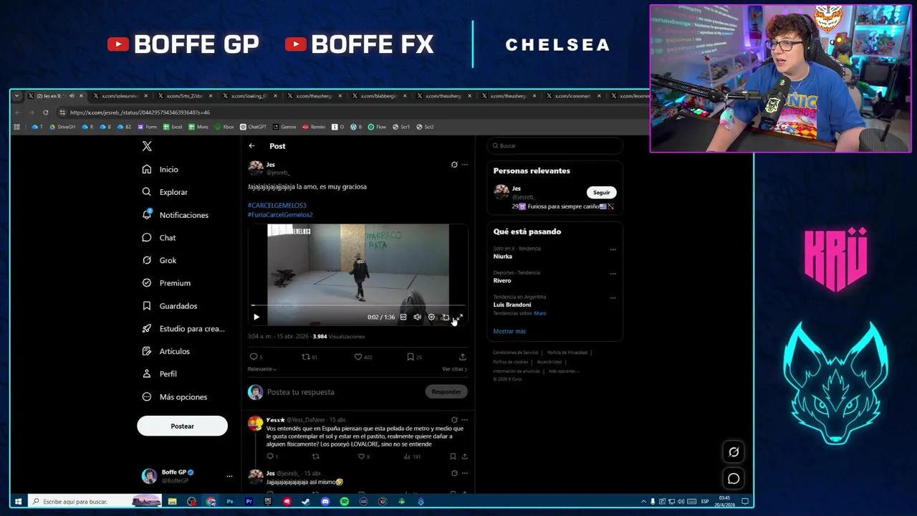917x516 pixels.
Task: Open the Windows Start menu
Action: (18, 502)
